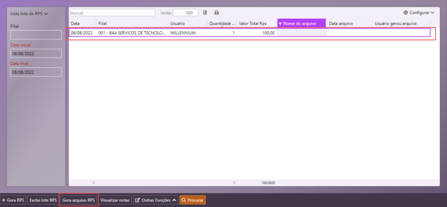Click the Visualizar notas button

[x=115, y=200]
